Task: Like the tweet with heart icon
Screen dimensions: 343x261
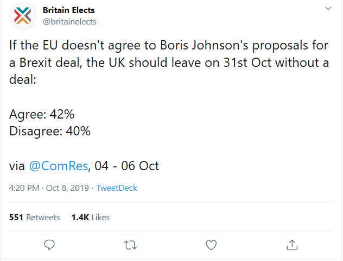Action: tap(211, 245)
